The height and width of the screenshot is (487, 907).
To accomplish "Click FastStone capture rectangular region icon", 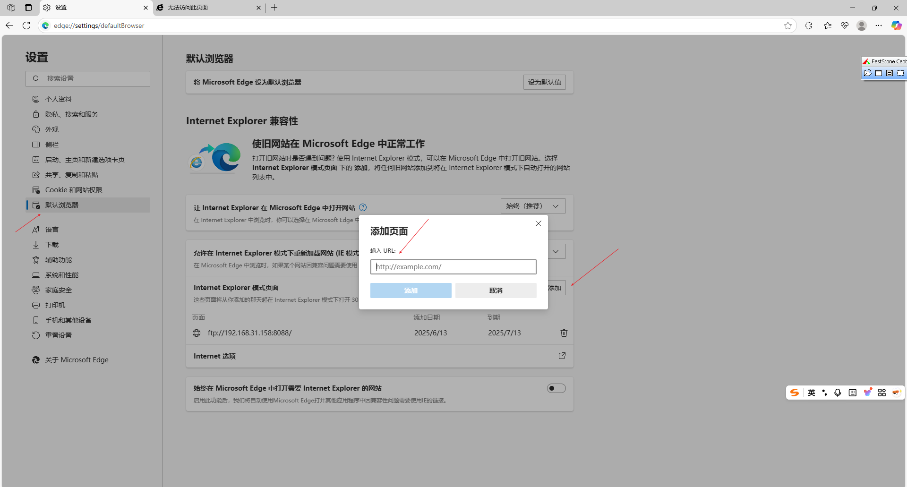I will [x=900, y=73].
